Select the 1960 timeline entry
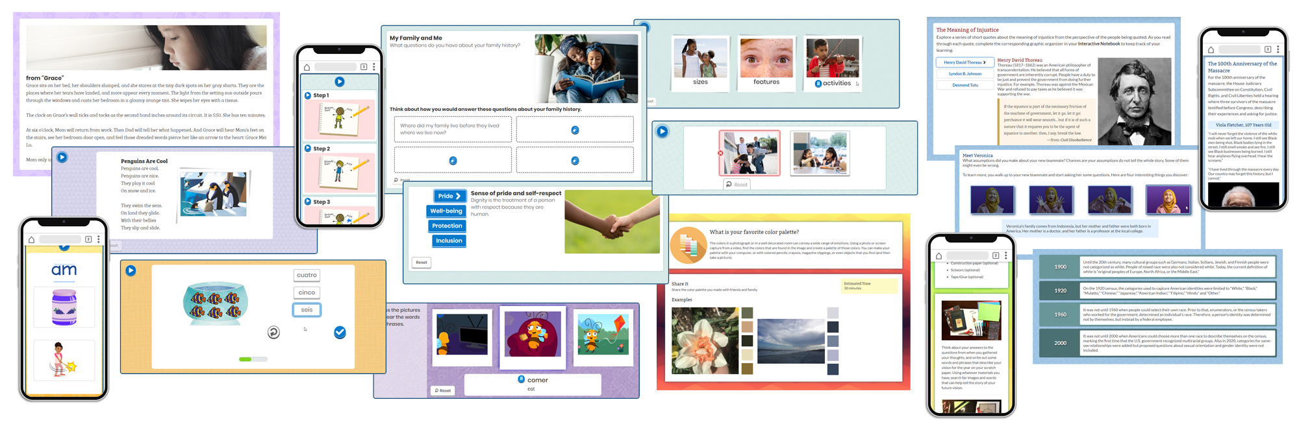Viewport: 1299px width, 424px height. coord(1157,314)
